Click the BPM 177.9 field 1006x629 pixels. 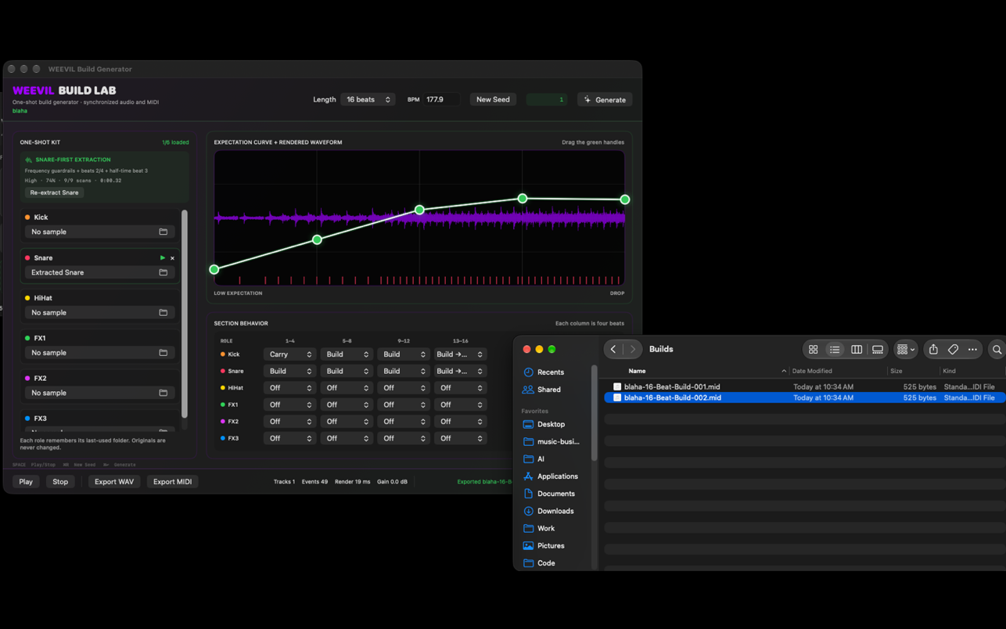point(441,99)
